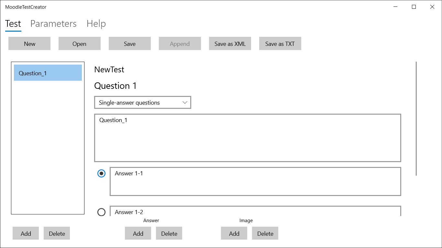442x248 pixels.
Task: Select the Answer 1-1 radio button
Action: pyautogui.click(x=102, y=173)
